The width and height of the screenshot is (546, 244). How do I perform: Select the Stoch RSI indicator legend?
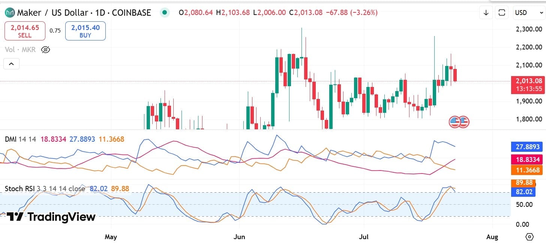coord(45,189)
